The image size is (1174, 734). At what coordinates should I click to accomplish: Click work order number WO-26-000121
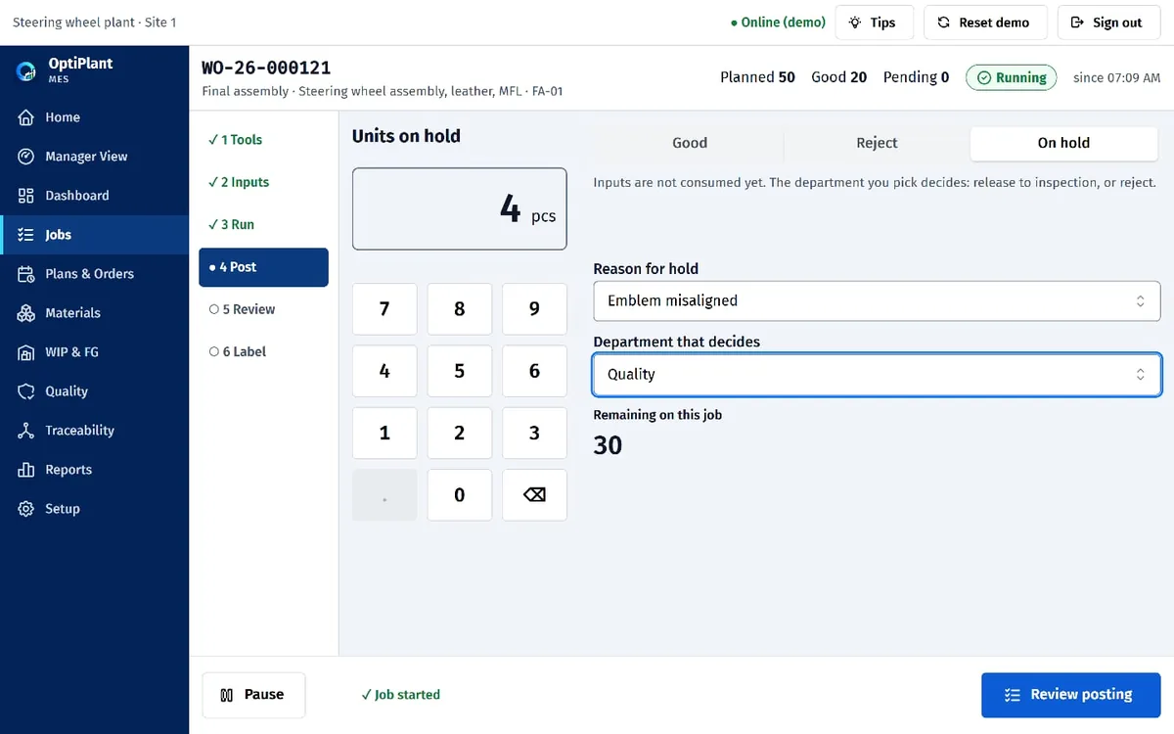coord(266,69)
